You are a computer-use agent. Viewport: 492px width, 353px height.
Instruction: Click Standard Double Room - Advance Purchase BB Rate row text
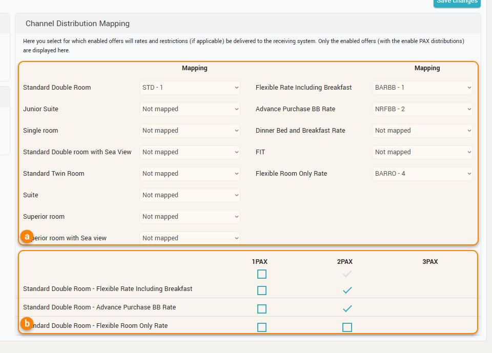click(99, 307)
